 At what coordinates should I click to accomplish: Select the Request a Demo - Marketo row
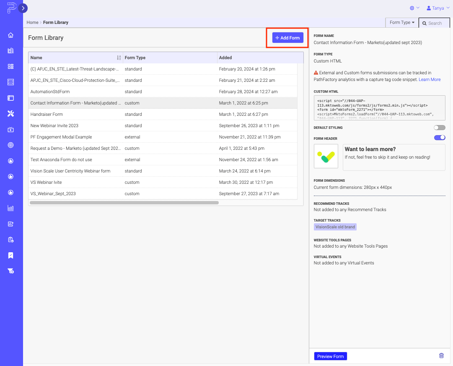[163, 148]
